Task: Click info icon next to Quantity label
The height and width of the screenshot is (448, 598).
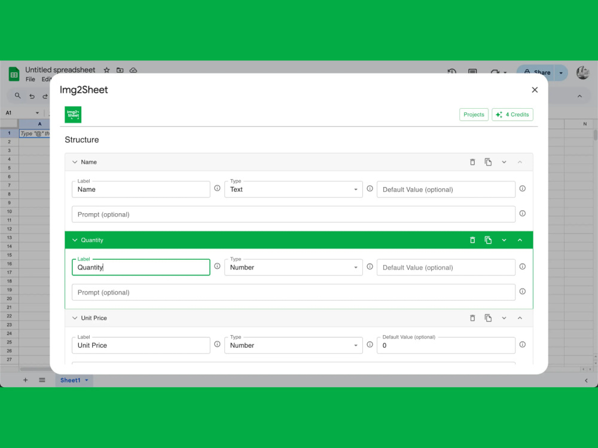Action: 217,266
